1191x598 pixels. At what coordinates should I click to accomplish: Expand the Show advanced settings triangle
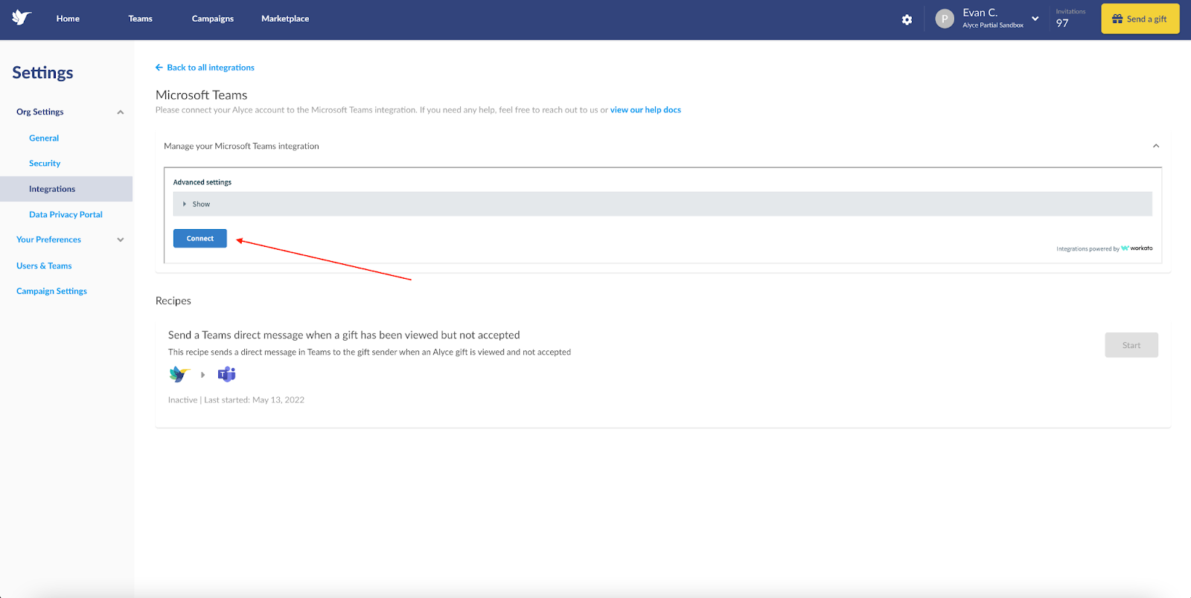click(x=185, y=204)
